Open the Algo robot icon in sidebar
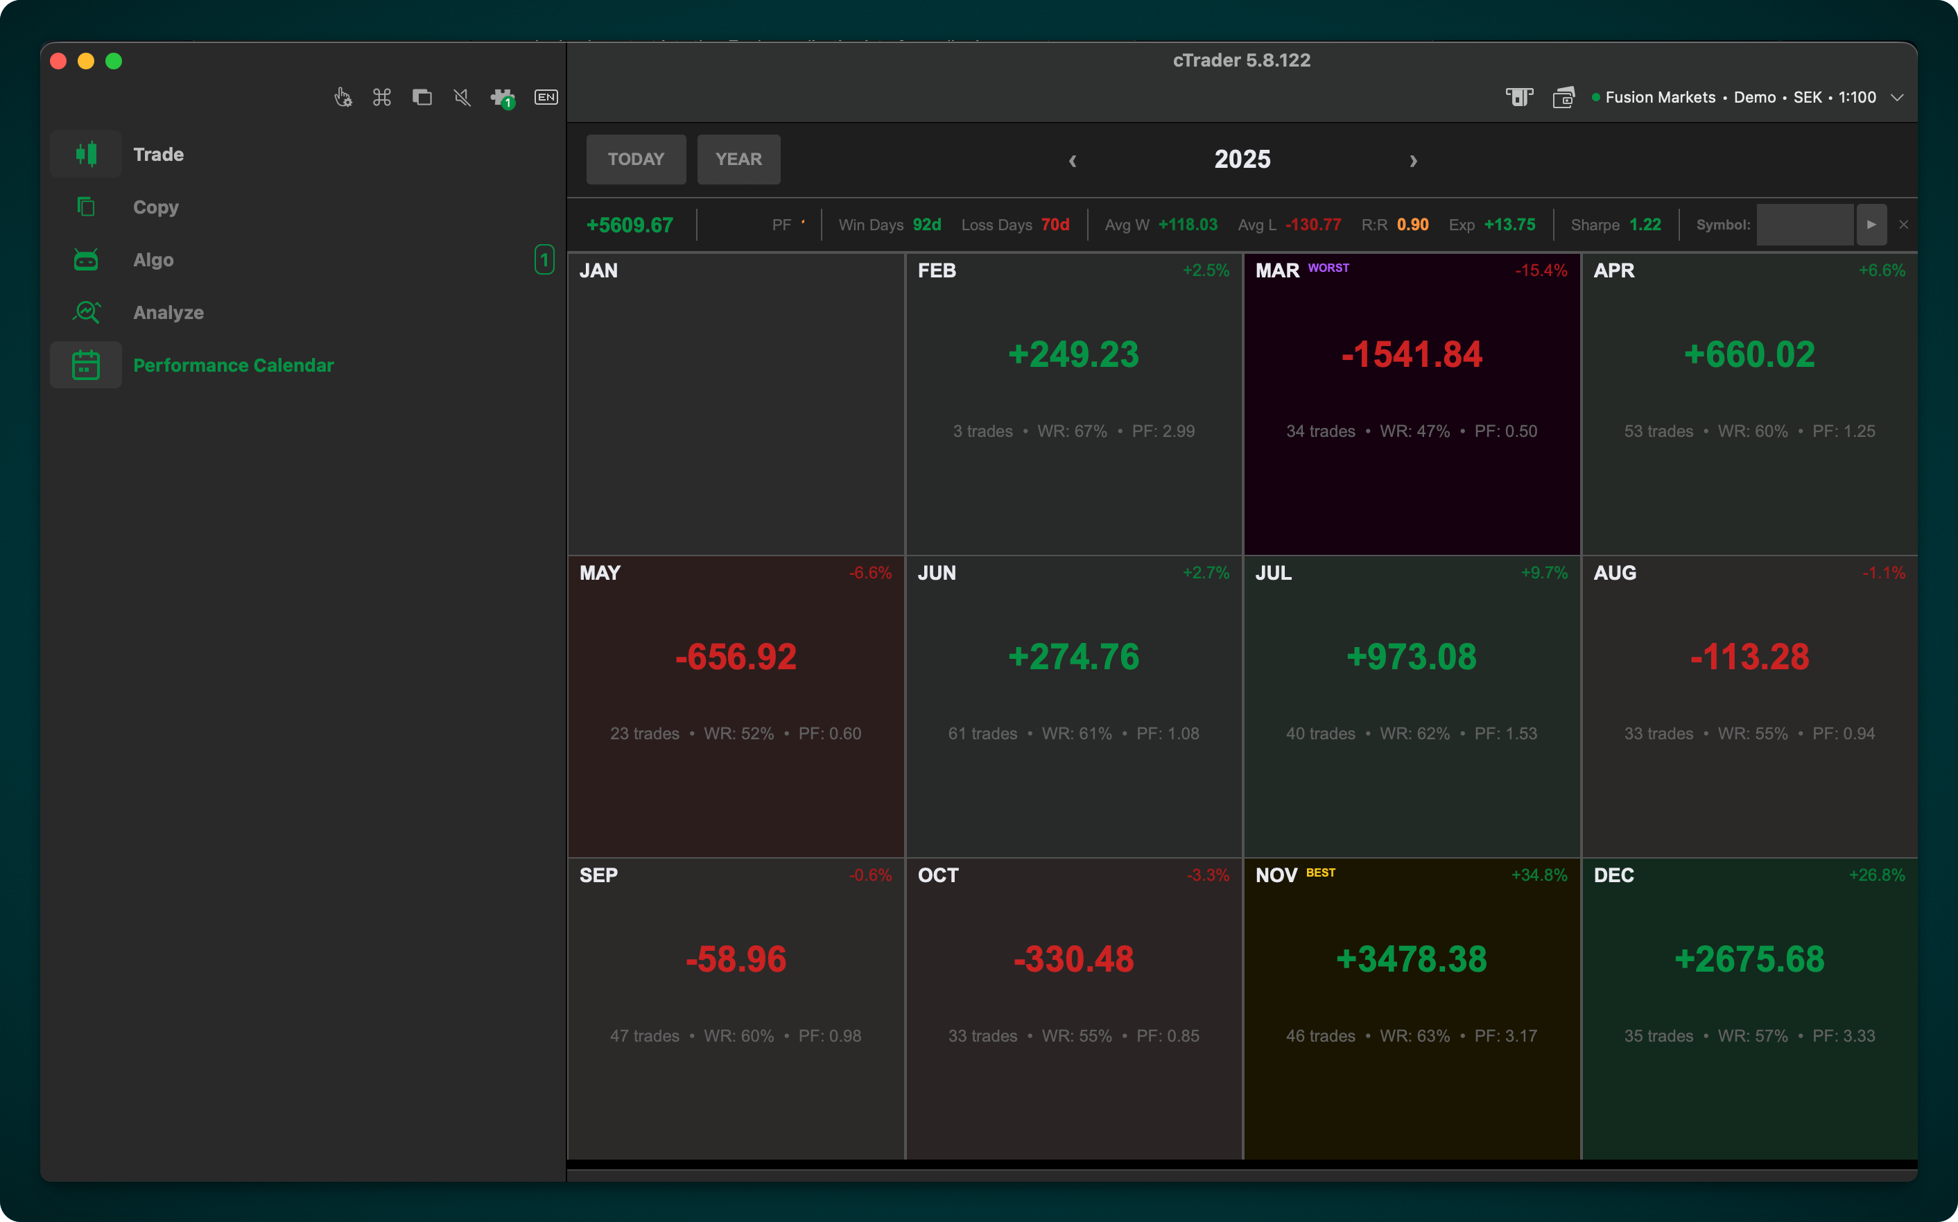This screenshot has height=1222, width=1958. (x=87, y=259)
